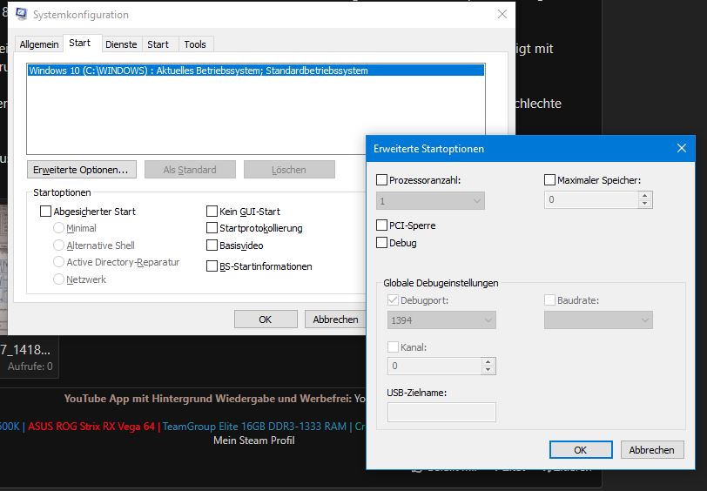Decrease Maximaler Speicher with down arrow

tap(645, 204)
